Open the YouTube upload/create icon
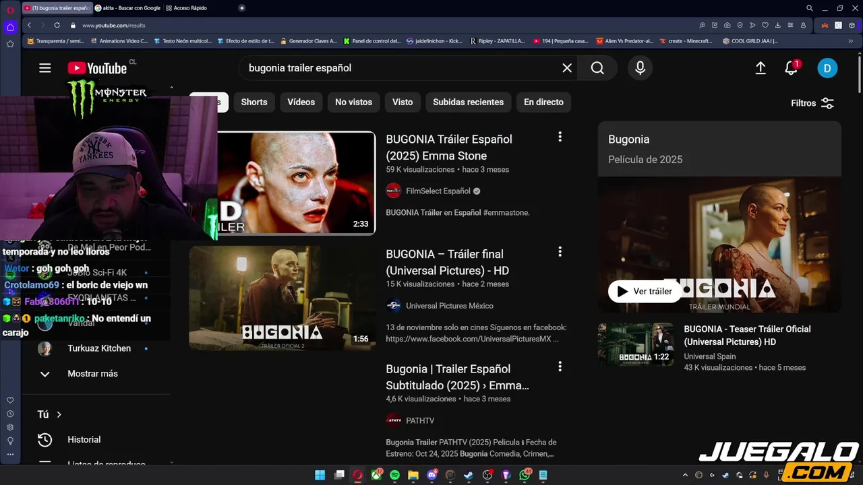Viewport: 863px width, 485px height. coord(761,68)
